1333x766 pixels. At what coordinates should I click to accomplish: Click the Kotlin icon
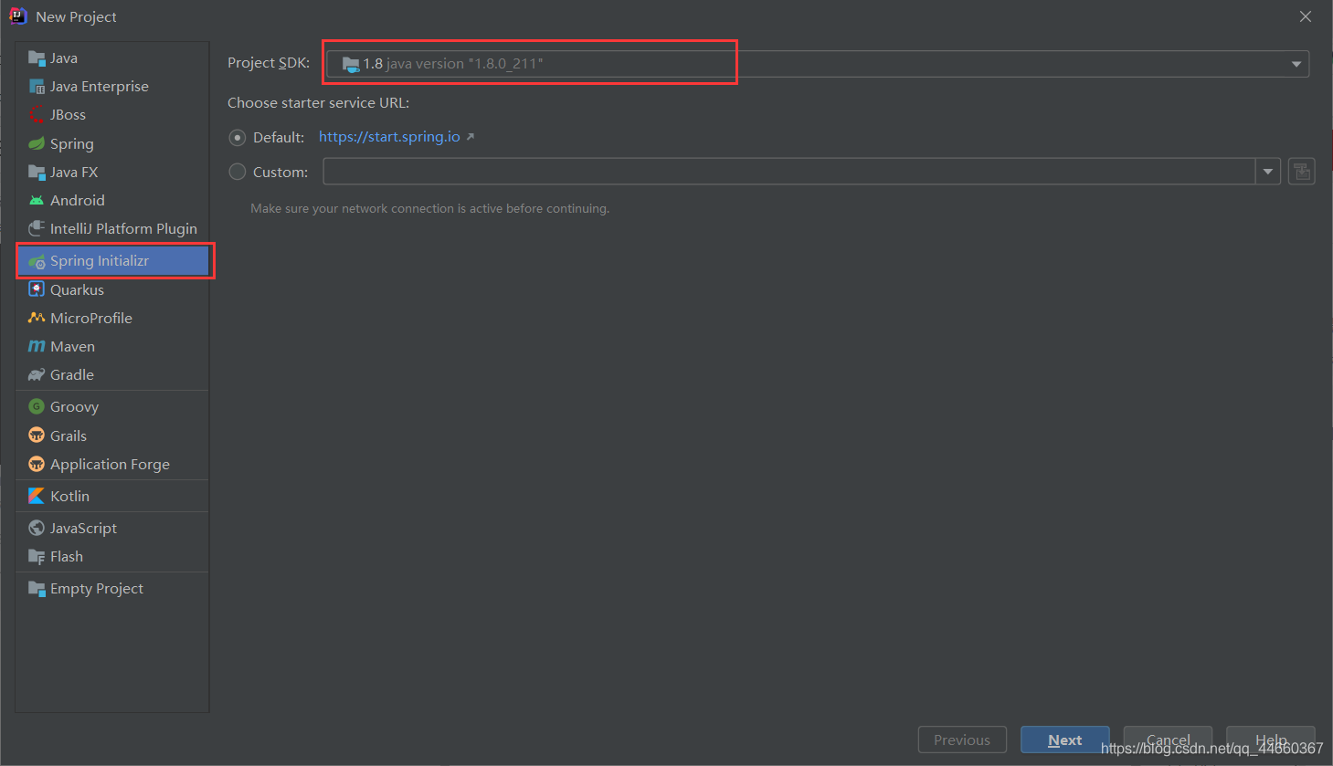pos(37,496)
